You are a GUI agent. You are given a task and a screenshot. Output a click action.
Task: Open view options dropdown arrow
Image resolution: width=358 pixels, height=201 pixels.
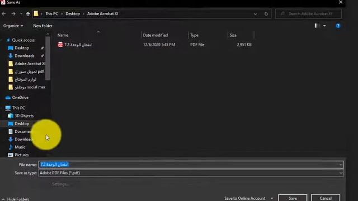pos(324,26)
